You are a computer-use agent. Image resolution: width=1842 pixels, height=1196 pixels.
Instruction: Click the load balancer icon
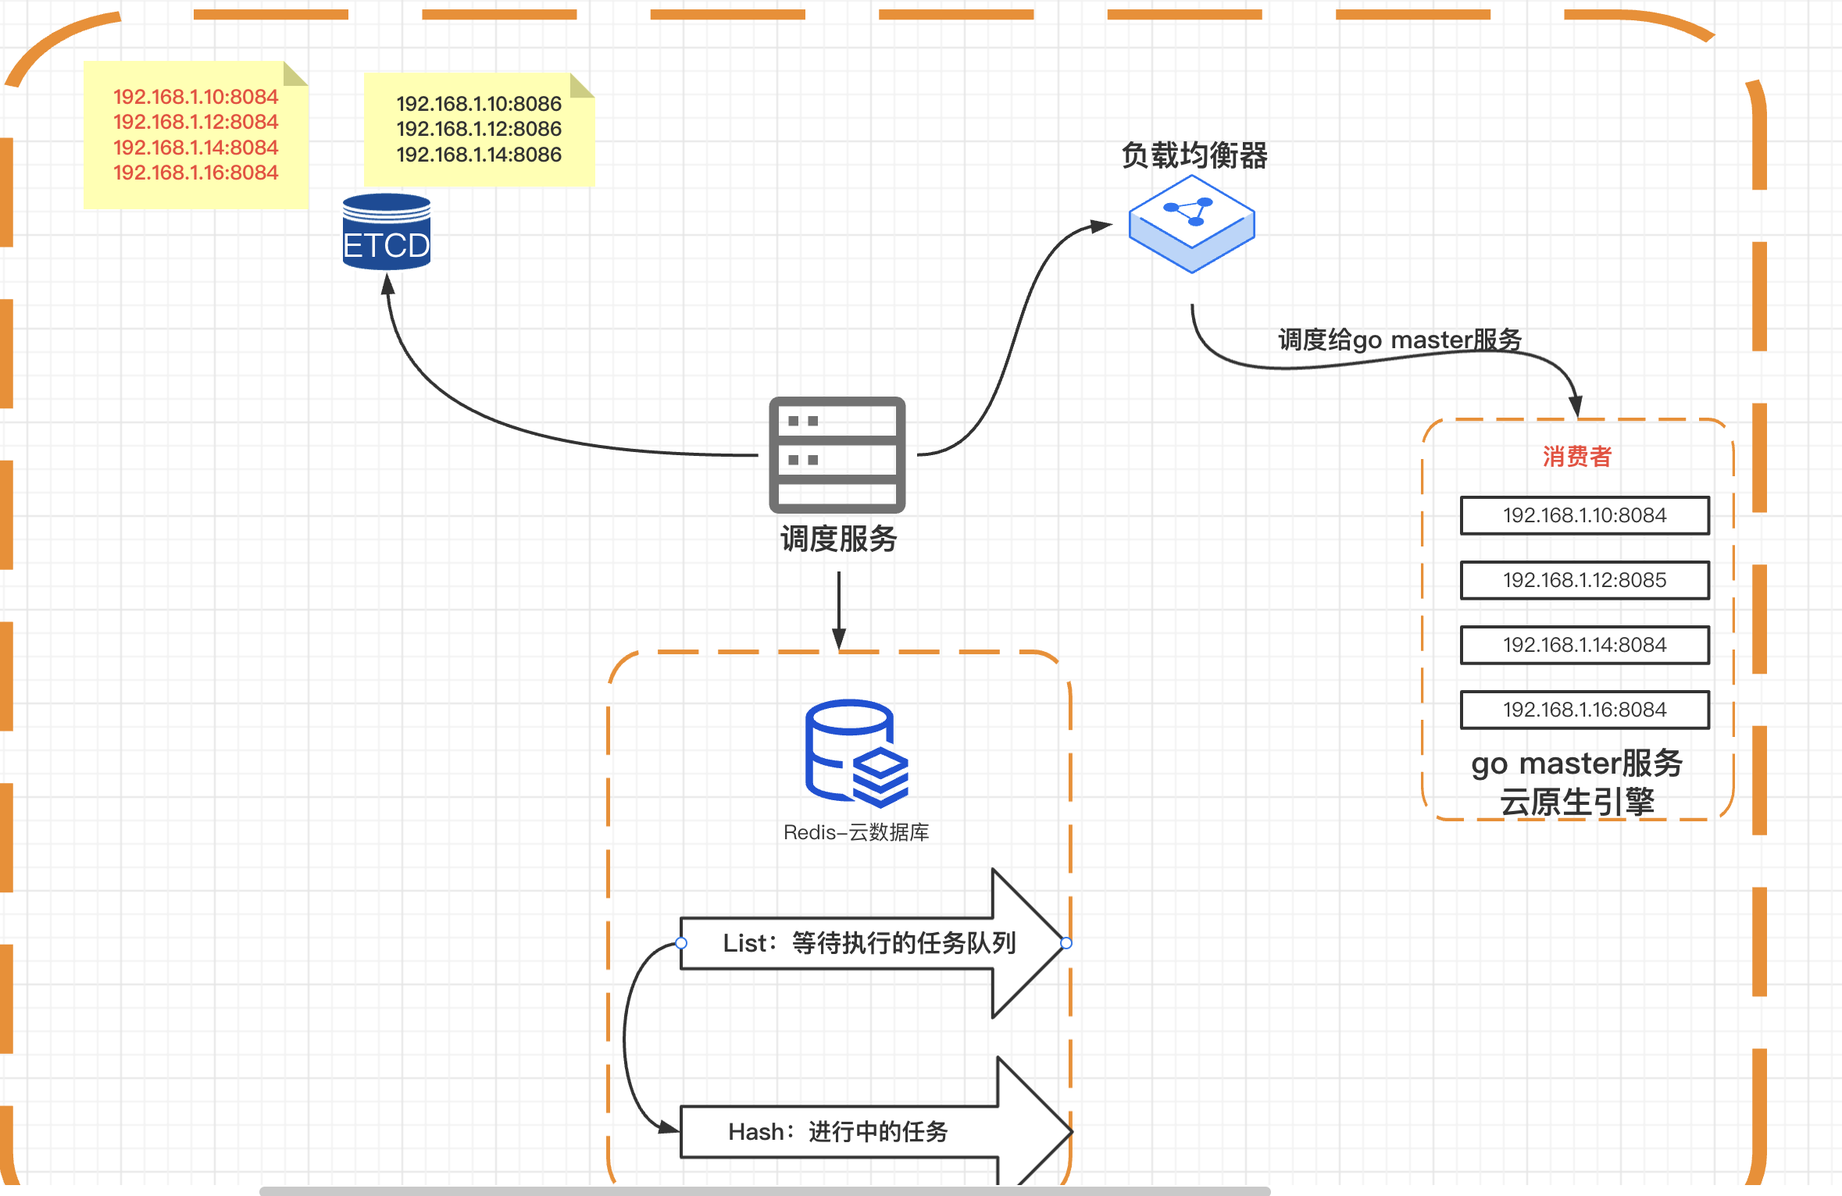coord(1191,224)
